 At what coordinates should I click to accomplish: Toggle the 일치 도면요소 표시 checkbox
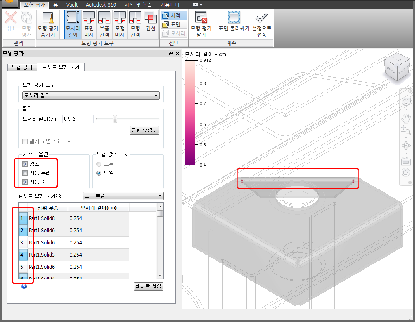[25, 141]
